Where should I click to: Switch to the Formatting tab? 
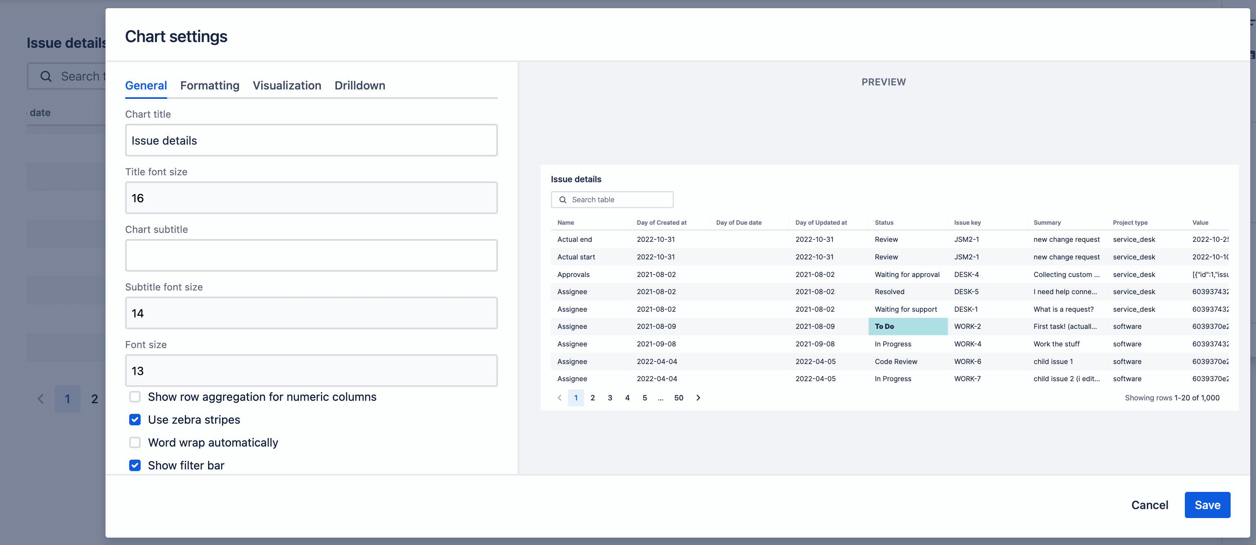[210, 85]
